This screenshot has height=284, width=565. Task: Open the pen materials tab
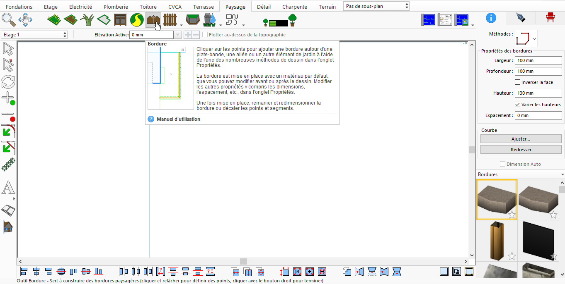click(x=520, y=17)
